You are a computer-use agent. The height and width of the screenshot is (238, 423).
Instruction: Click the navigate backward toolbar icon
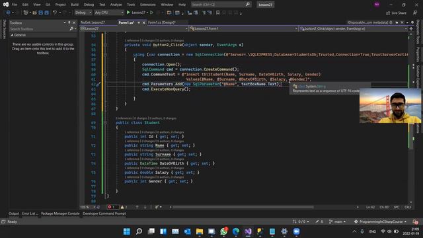pos(8,13)
